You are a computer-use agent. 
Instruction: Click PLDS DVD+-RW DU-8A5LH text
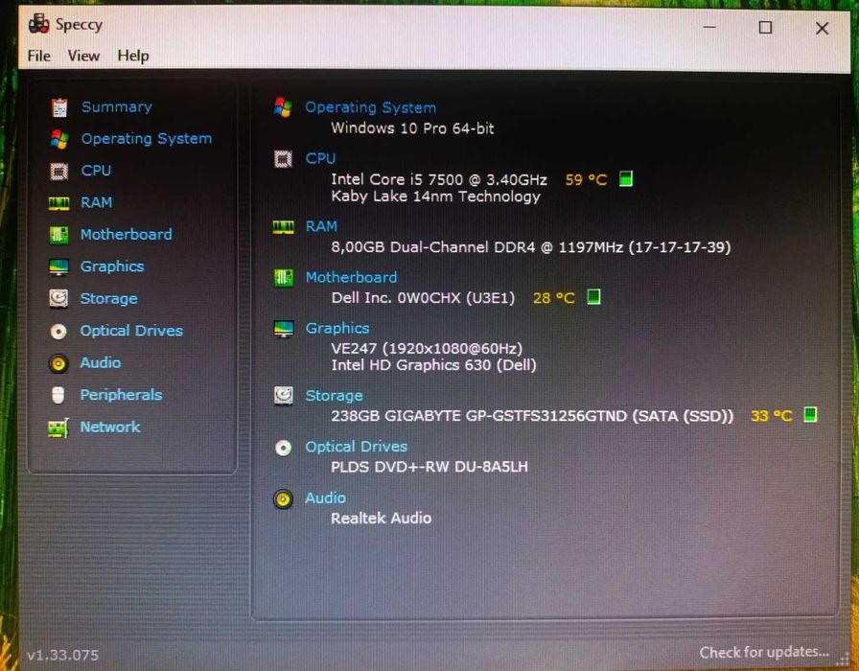tap(429, 467)
